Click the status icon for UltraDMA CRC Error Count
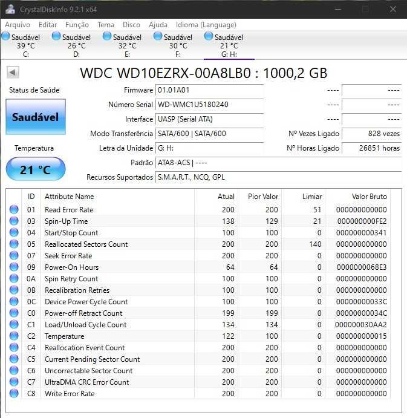This screenshot has height=418, width=407. point(14,382)
